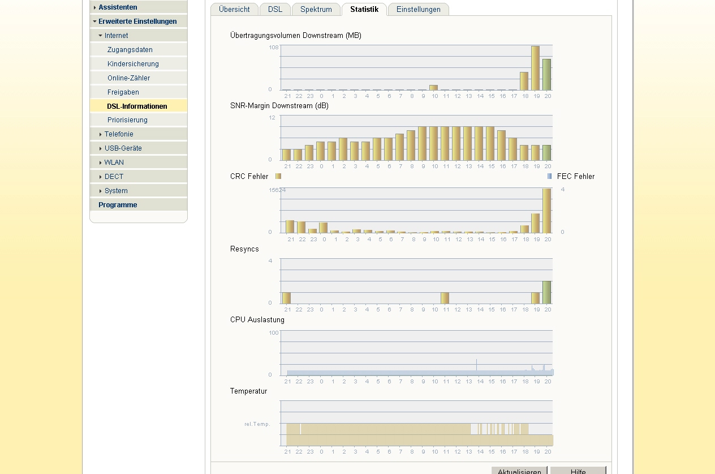This screenshot has height=474, width=715.
Task: Expand the System submenu
Action: 116,191
